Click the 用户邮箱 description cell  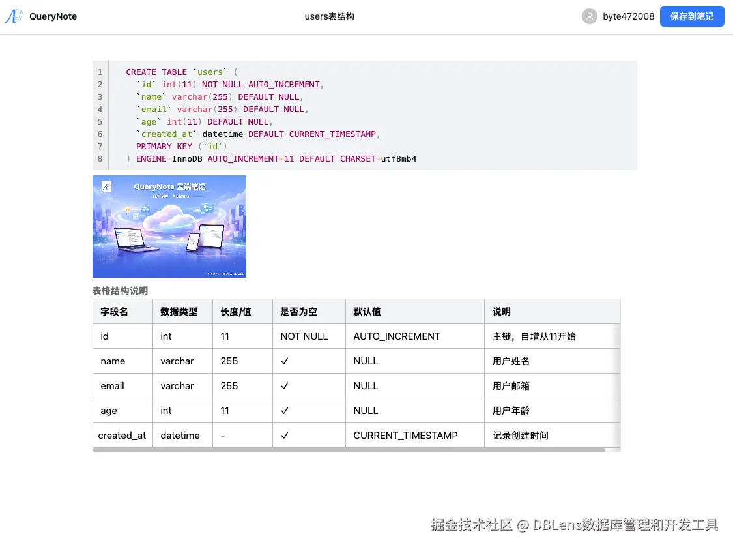pos(553,386)
